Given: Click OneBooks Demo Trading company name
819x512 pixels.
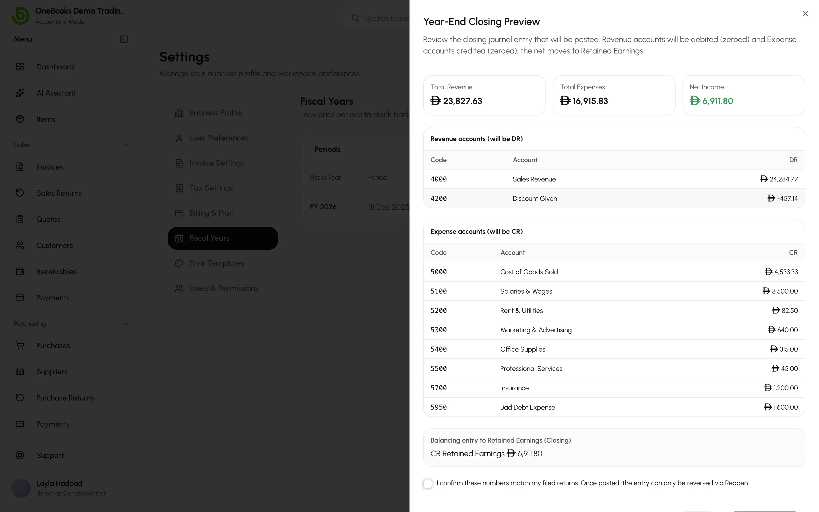Looking at the screenshot, I should [x=80, y=11].
